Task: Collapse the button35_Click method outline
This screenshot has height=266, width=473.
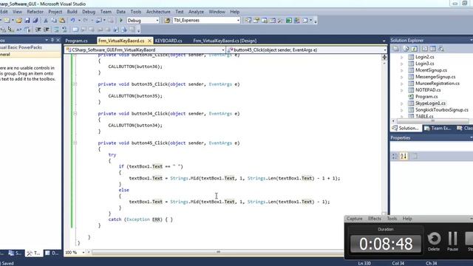Action: pos(75,84)
